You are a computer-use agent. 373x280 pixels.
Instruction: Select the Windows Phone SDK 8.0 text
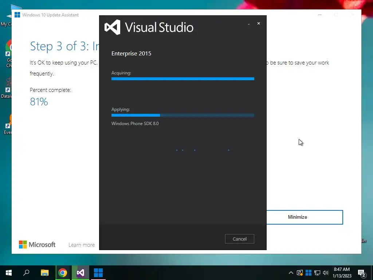pos(135,123)
